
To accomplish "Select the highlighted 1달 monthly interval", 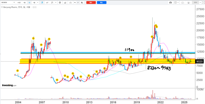I will pos(30,2).
